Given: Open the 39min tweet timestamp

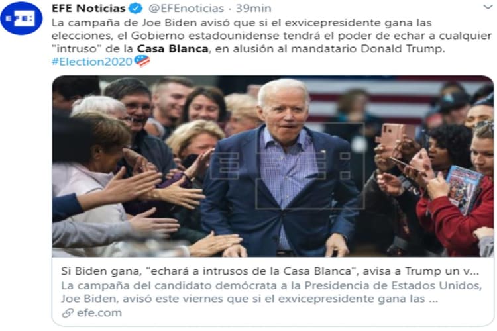Looking at the screenshot, I should click(x=254, y=8).
